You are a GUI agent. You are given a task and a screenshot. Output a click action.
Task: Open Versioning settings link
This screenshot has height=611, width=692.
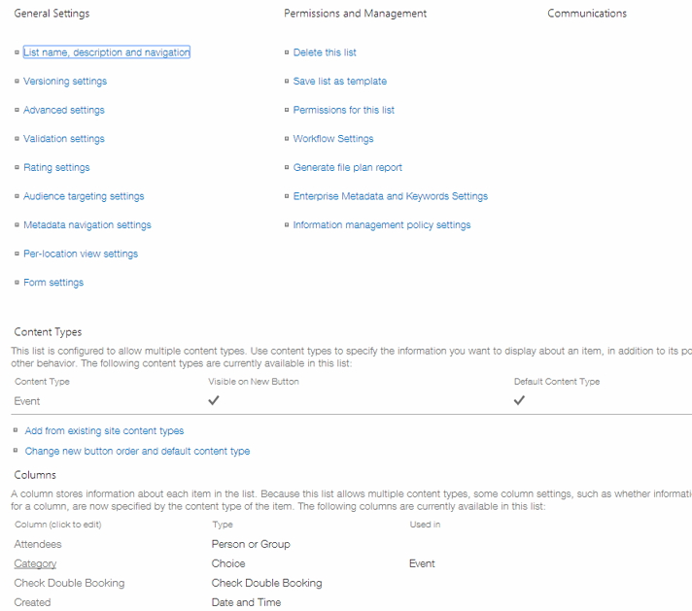point(65,82)
